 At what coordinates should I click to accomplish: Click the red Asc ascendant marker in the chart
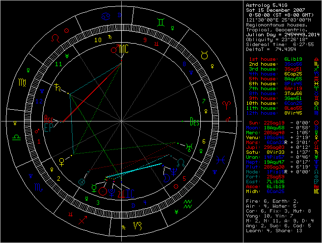[x=49, y=119]
